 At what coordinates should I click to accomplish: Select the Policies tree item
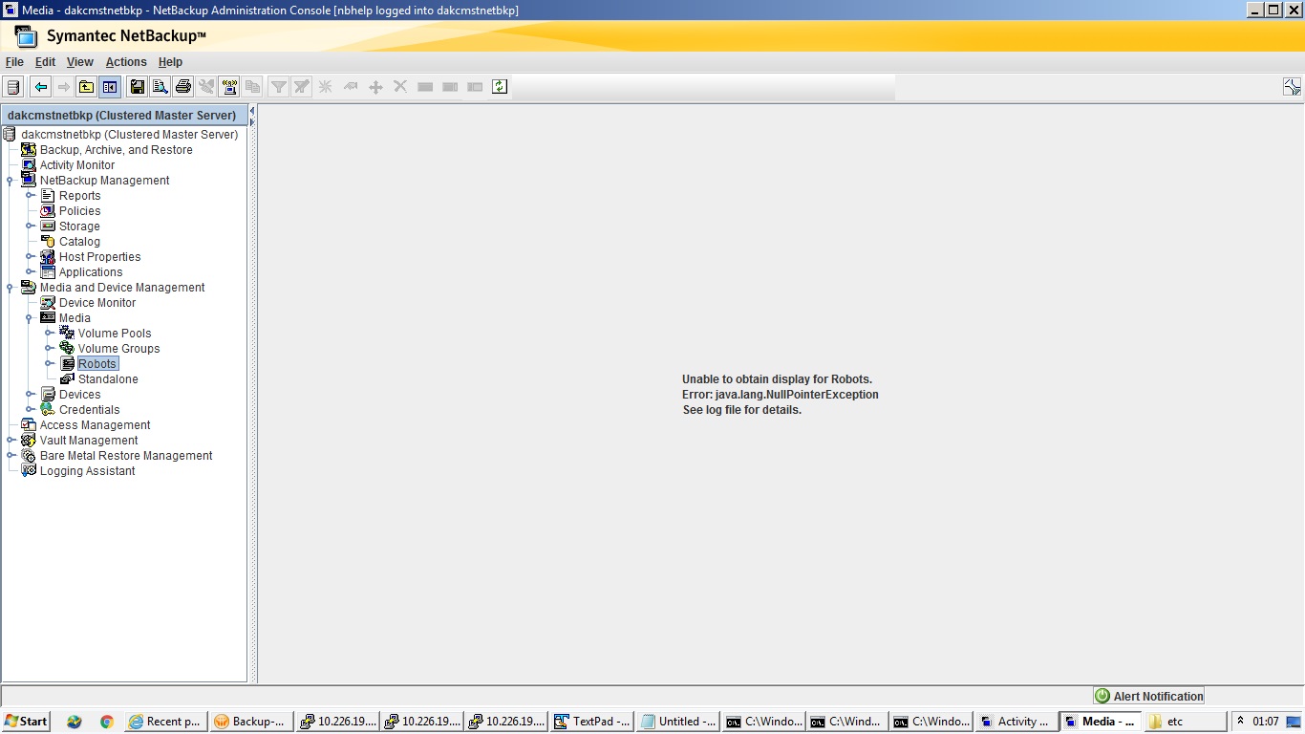pyautogui.click(x=79, y=211)
